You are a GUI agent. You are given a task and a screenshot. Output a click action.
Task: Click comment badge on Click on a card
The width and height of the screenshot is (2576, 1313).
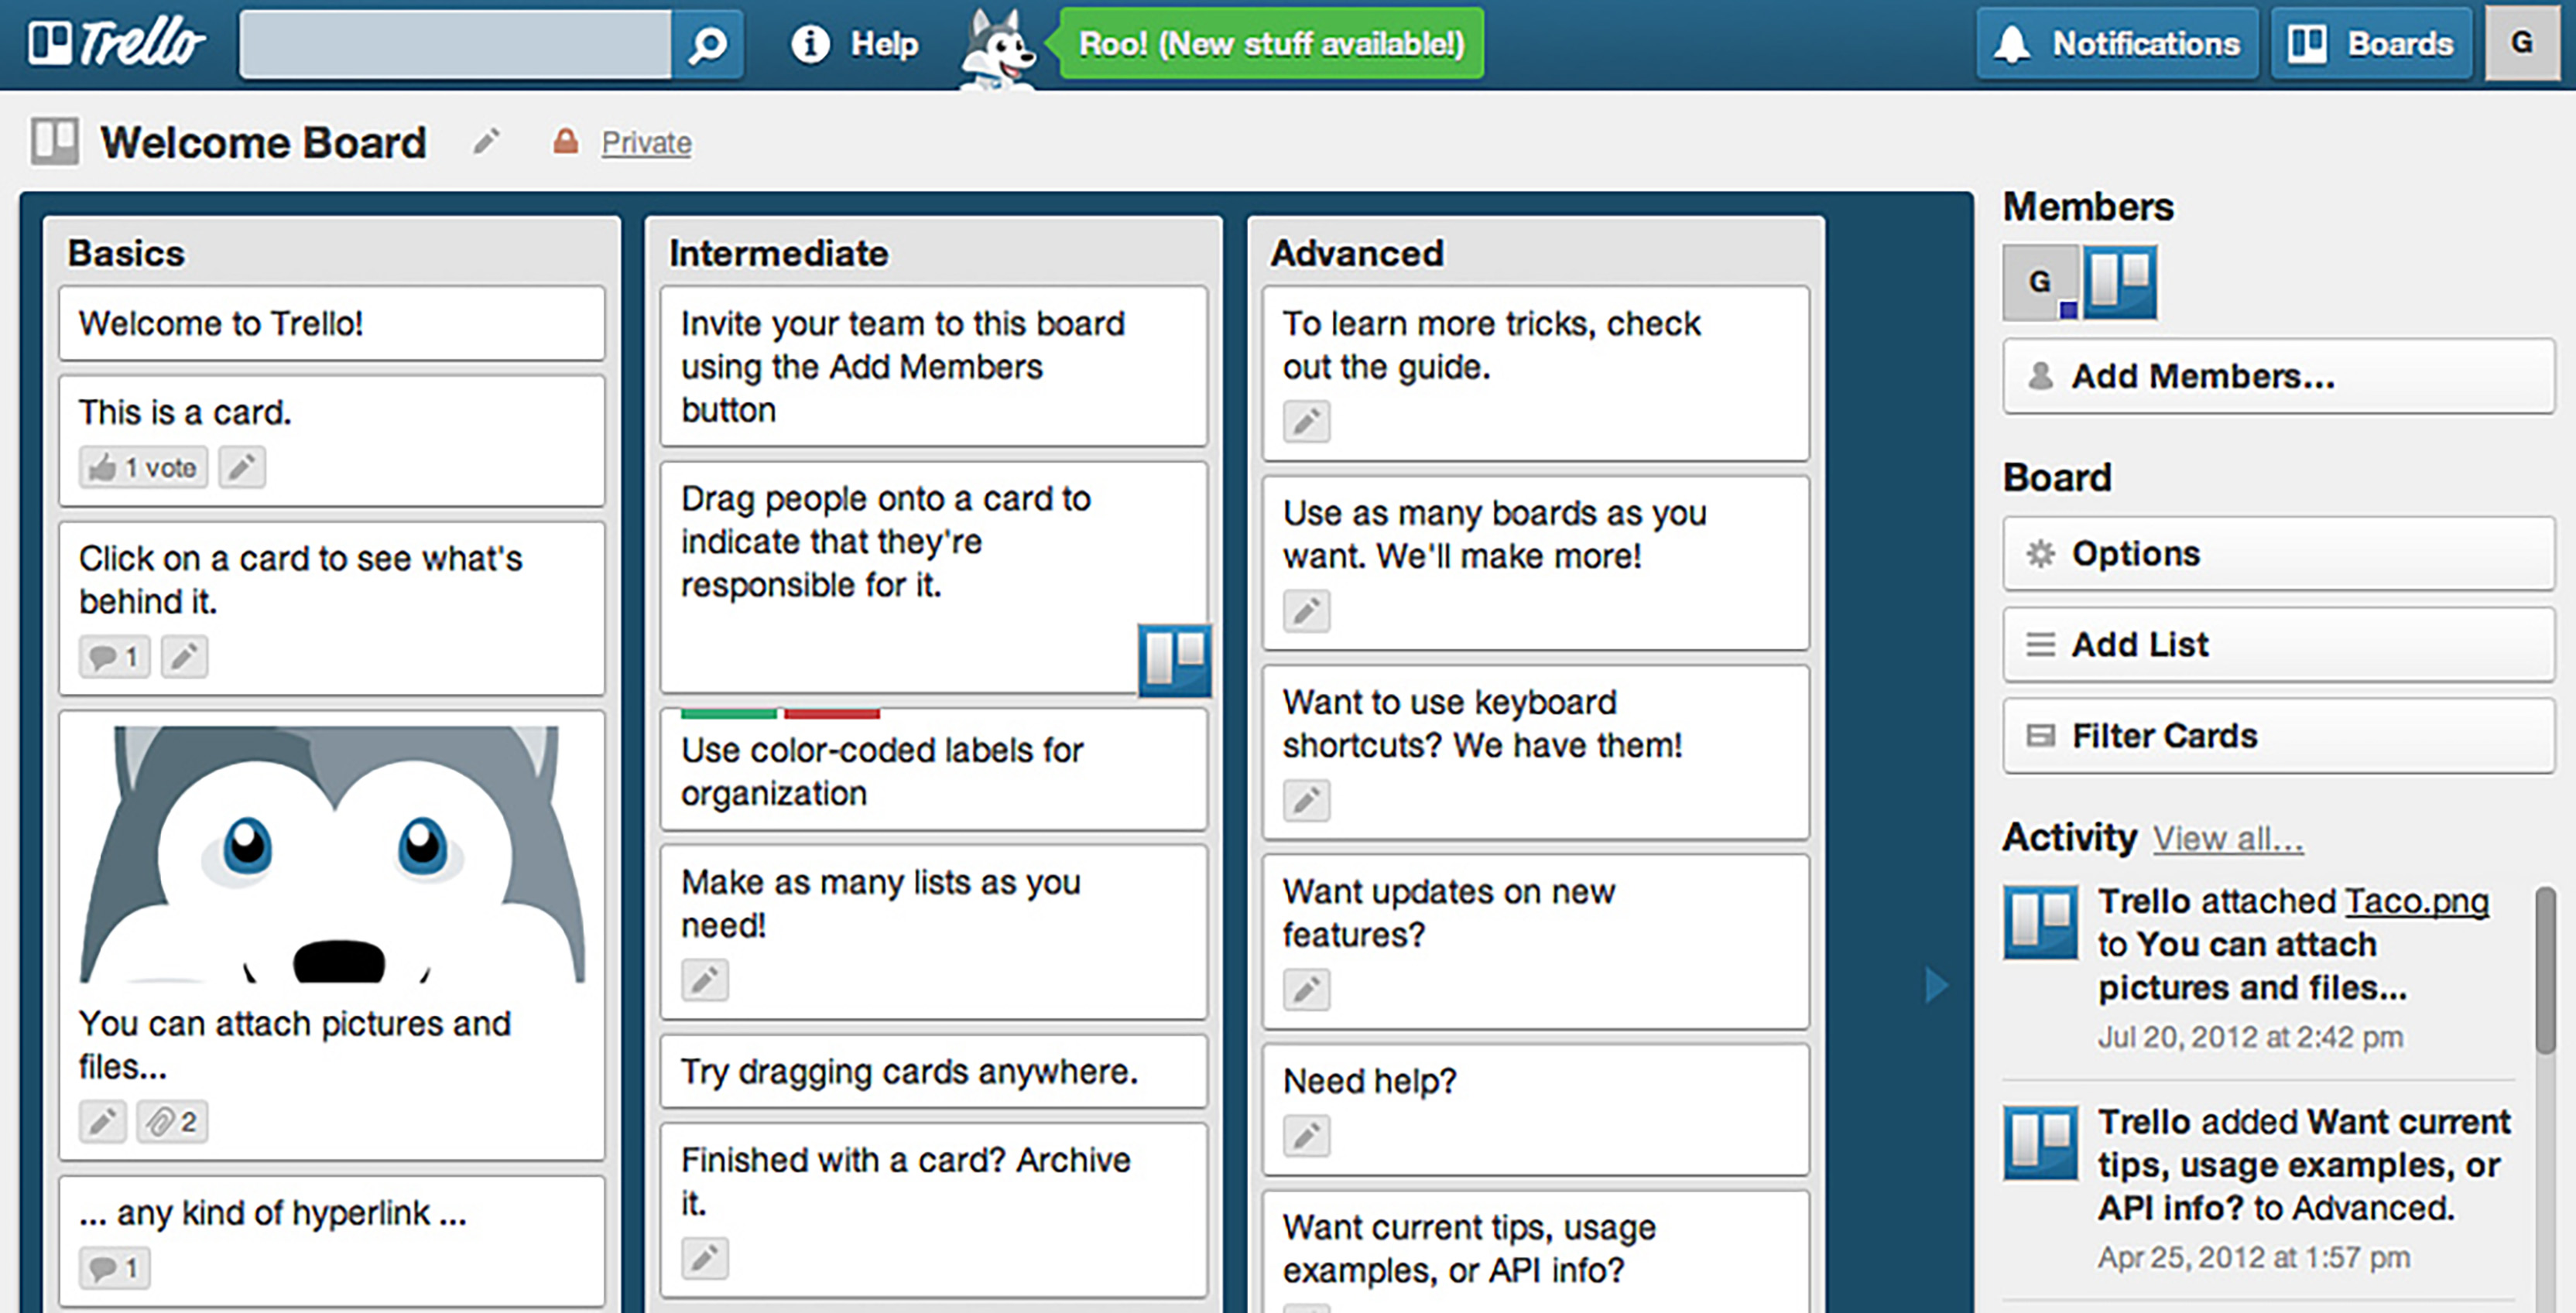pyautogui.click(x=113, y=656)
